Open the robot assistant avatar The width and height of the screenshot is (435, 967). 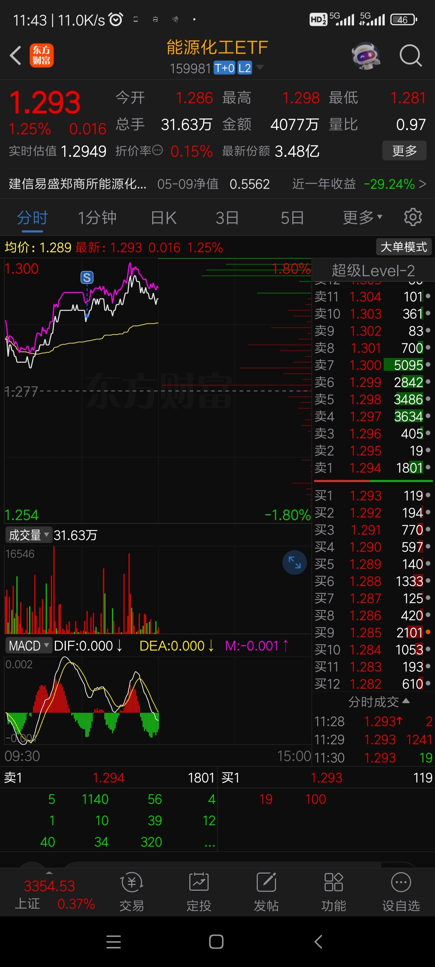366,56
